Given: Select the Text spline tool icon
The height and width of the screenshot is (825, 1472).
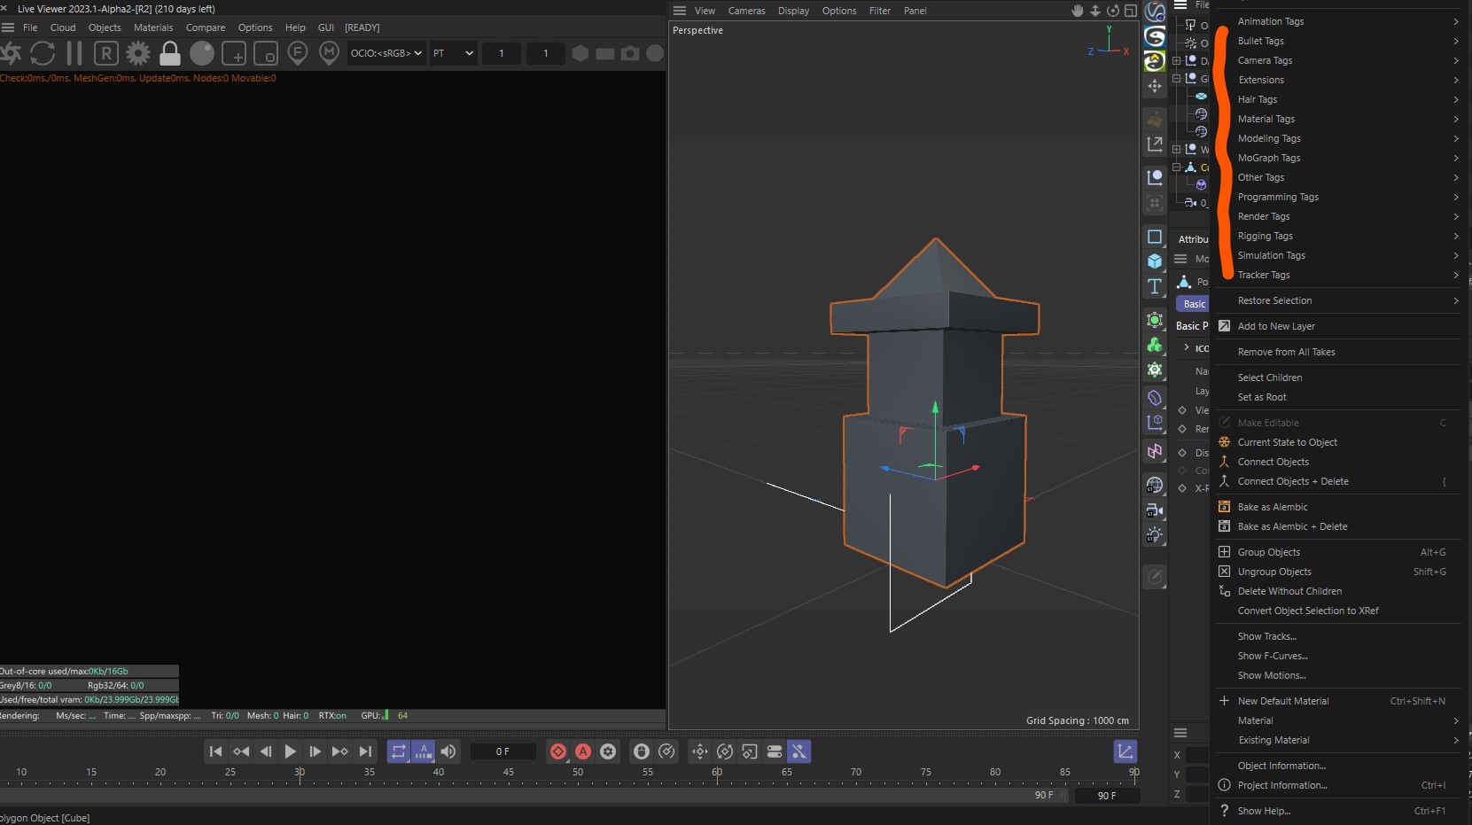Looking at the screenshot, I should point(1155,286).
